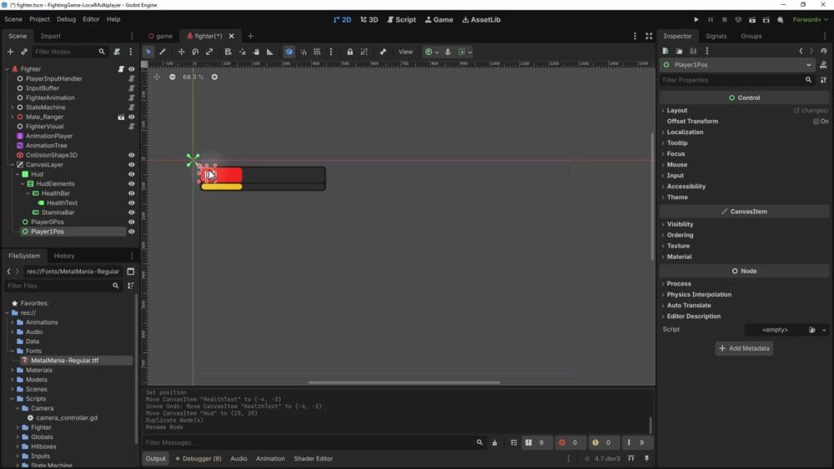Activate the Select Mode arrow tool
Image resolution: width=834 pixels, height=469 pixels.
(x=148, y=52)
